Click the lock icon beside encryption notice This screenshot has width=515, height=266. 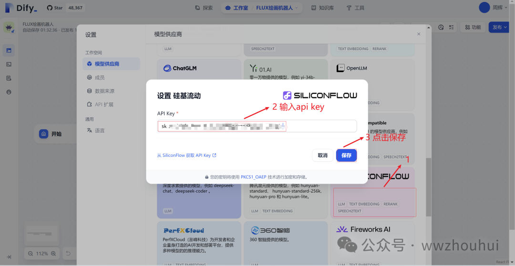point(207,177)
